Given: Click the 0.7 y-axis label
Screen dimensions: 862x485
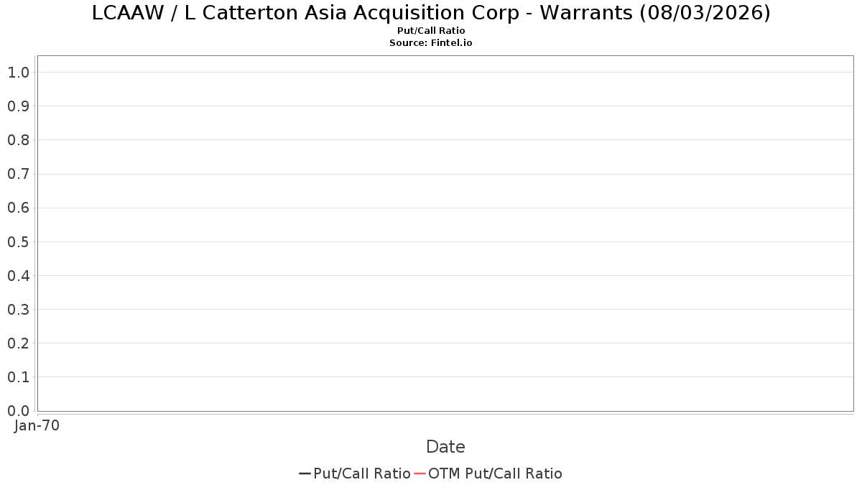Looking at the screenshot, I should [x=18, y=174].
